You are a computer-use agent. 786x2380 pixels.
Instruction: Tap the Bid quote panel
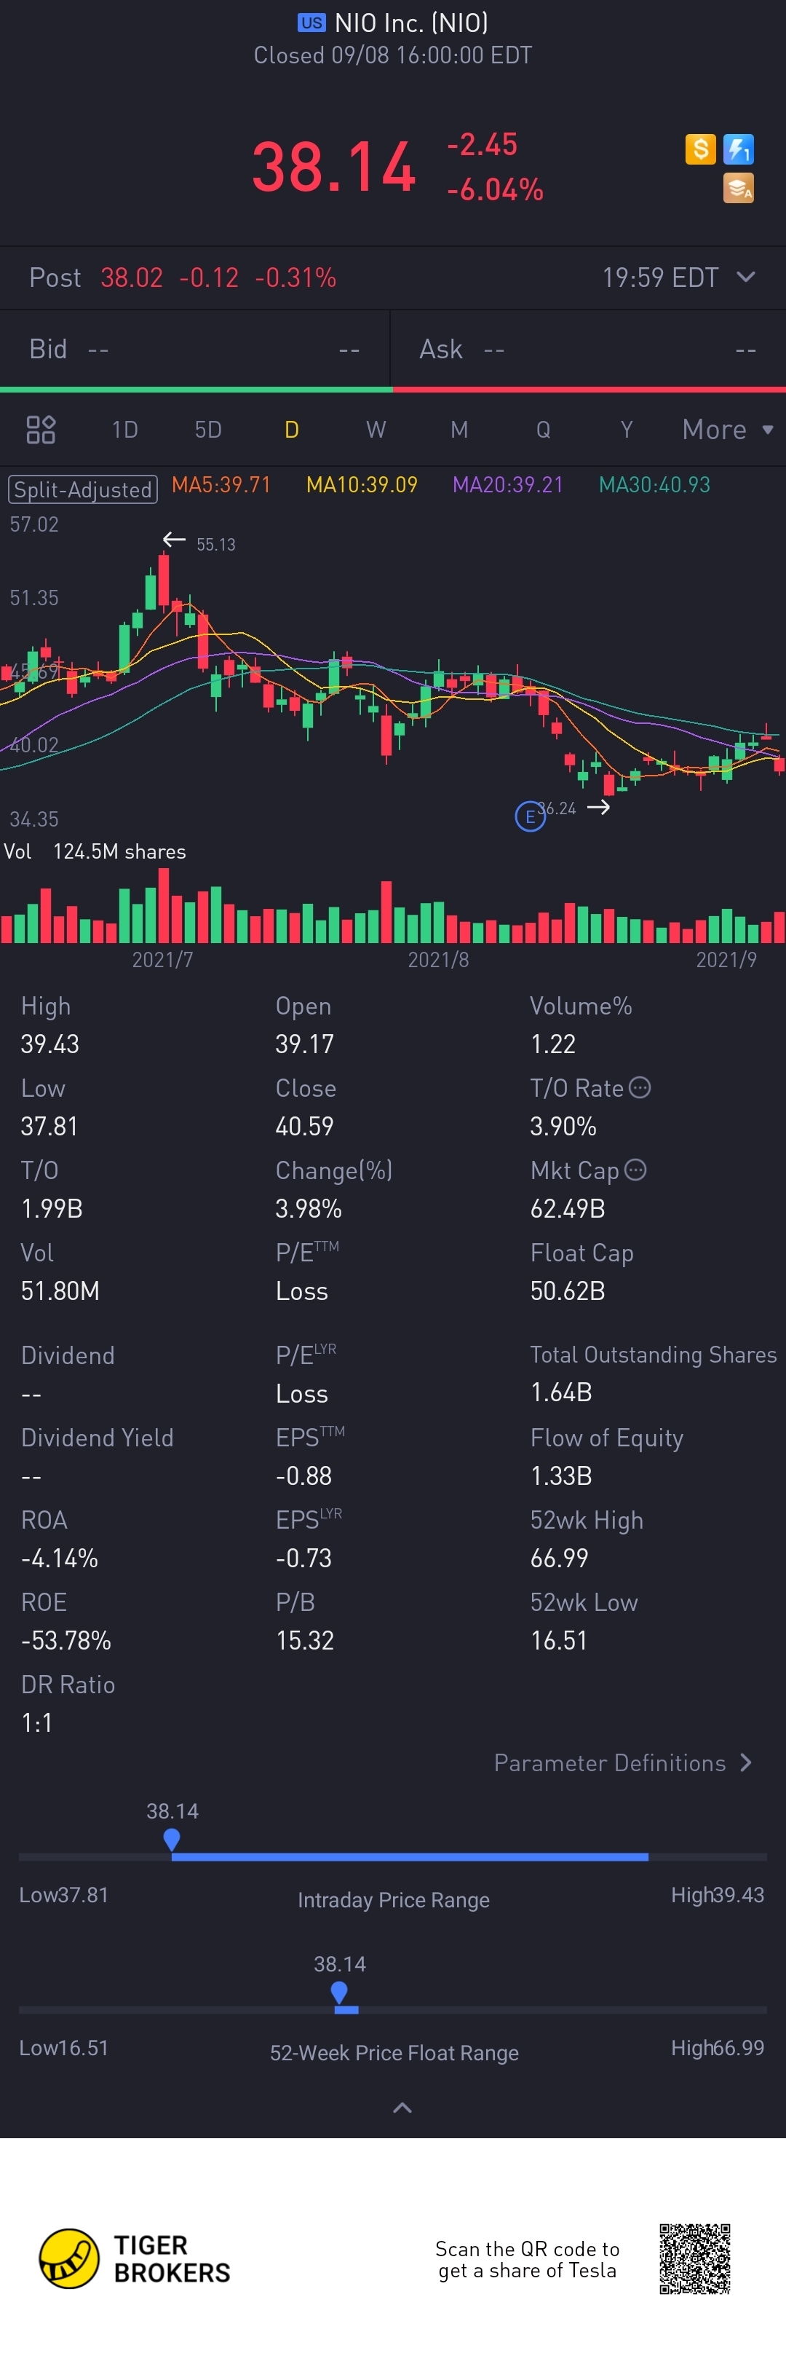(195, 350)
